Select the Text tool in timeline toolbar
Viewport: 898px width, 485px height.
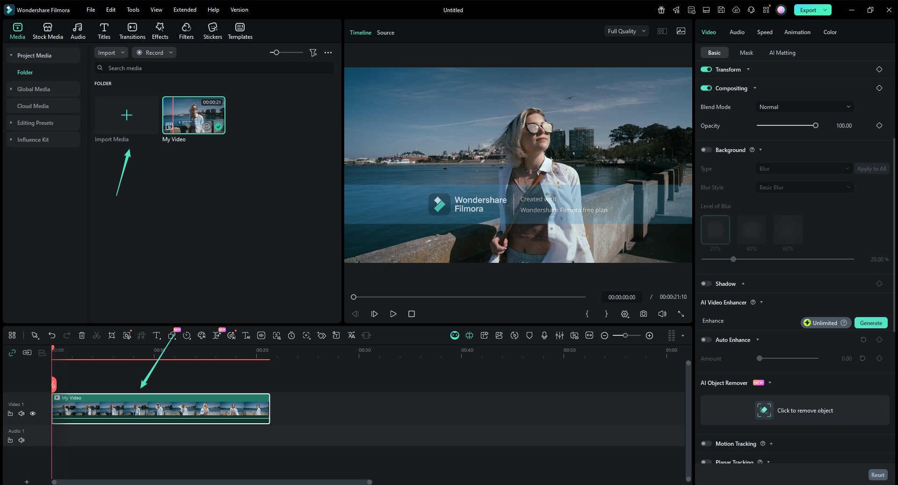pos(157,335)
